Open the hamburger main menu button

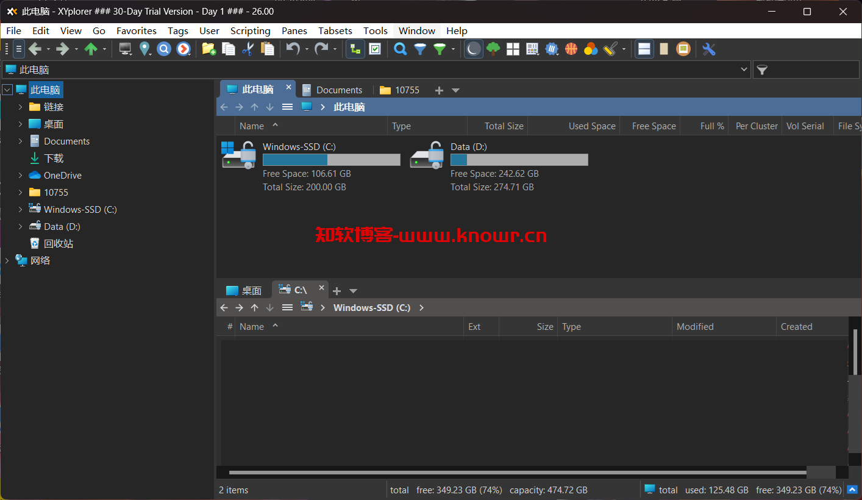[x=19, y=49]
